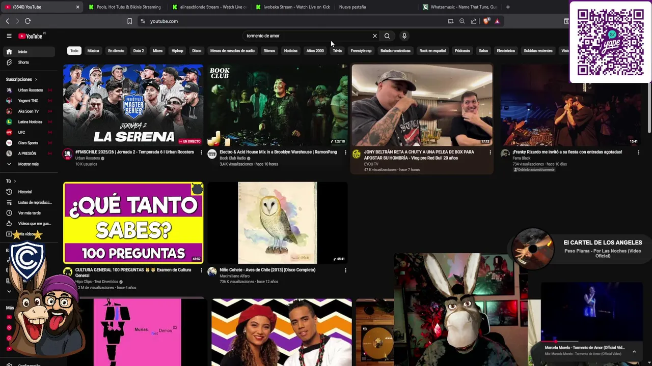Screen dimensions: 652x366
Task: Expand the Tú section chevron
Action: [x=15, y=181]
